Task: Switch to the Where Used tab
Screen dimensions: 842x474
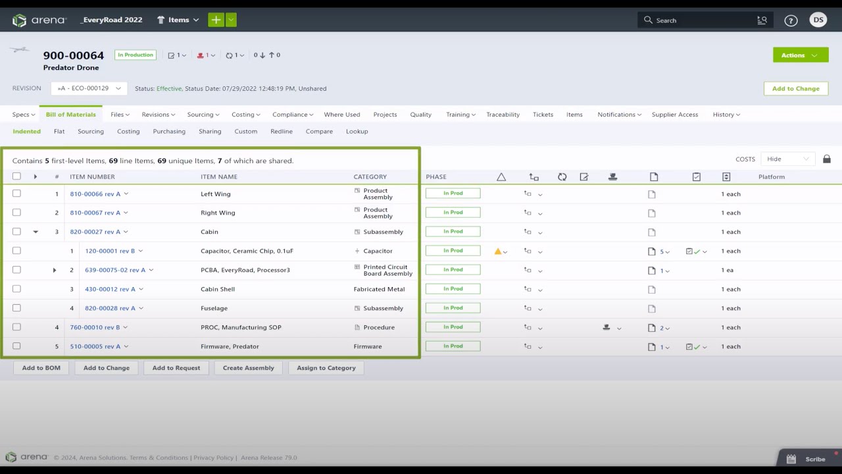Action: [342, 115]
